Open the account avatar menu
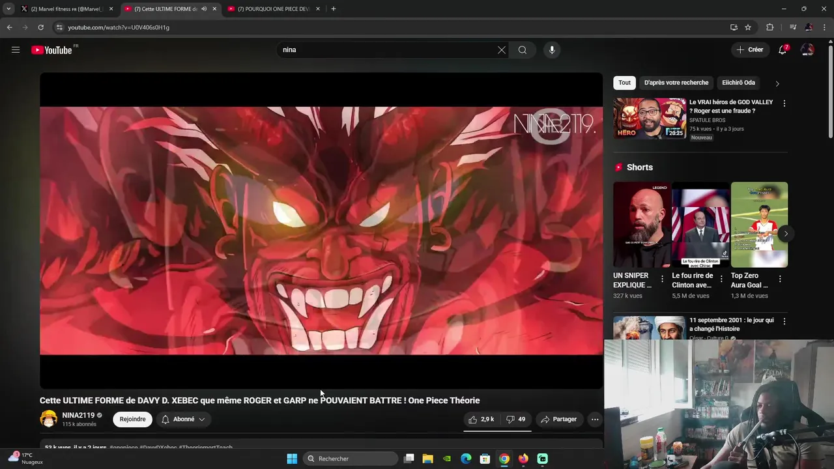The height and width of the screenshot is (469, 834). [807, 50]
